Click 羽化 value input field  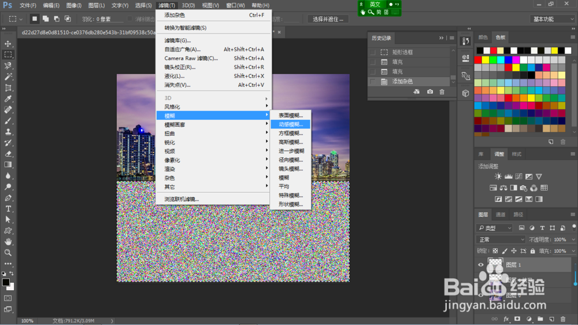click(x=109, y=19)
